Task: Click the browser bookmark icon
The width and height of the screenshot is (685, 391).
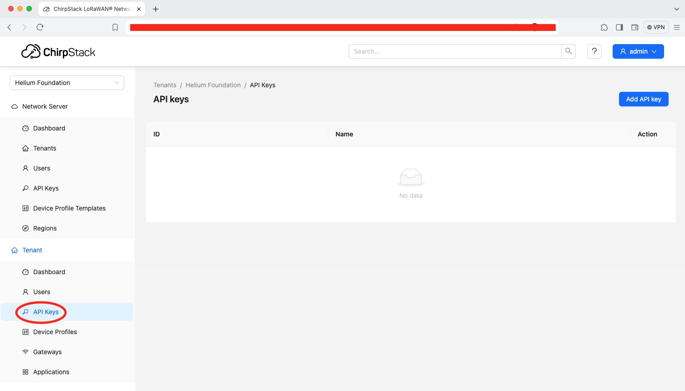Action: click(115, 27)
